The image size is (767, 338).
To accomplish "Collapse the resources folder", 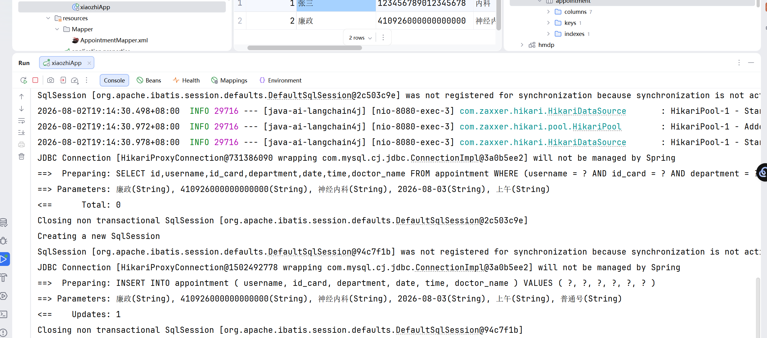I will pyautogui.click(x=48, y=18).
